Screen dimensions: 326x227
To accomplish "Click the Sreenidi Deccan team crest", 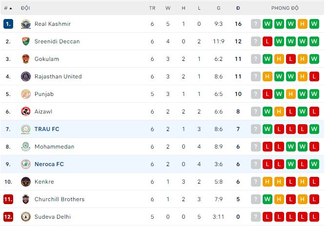I will point(26,41).
